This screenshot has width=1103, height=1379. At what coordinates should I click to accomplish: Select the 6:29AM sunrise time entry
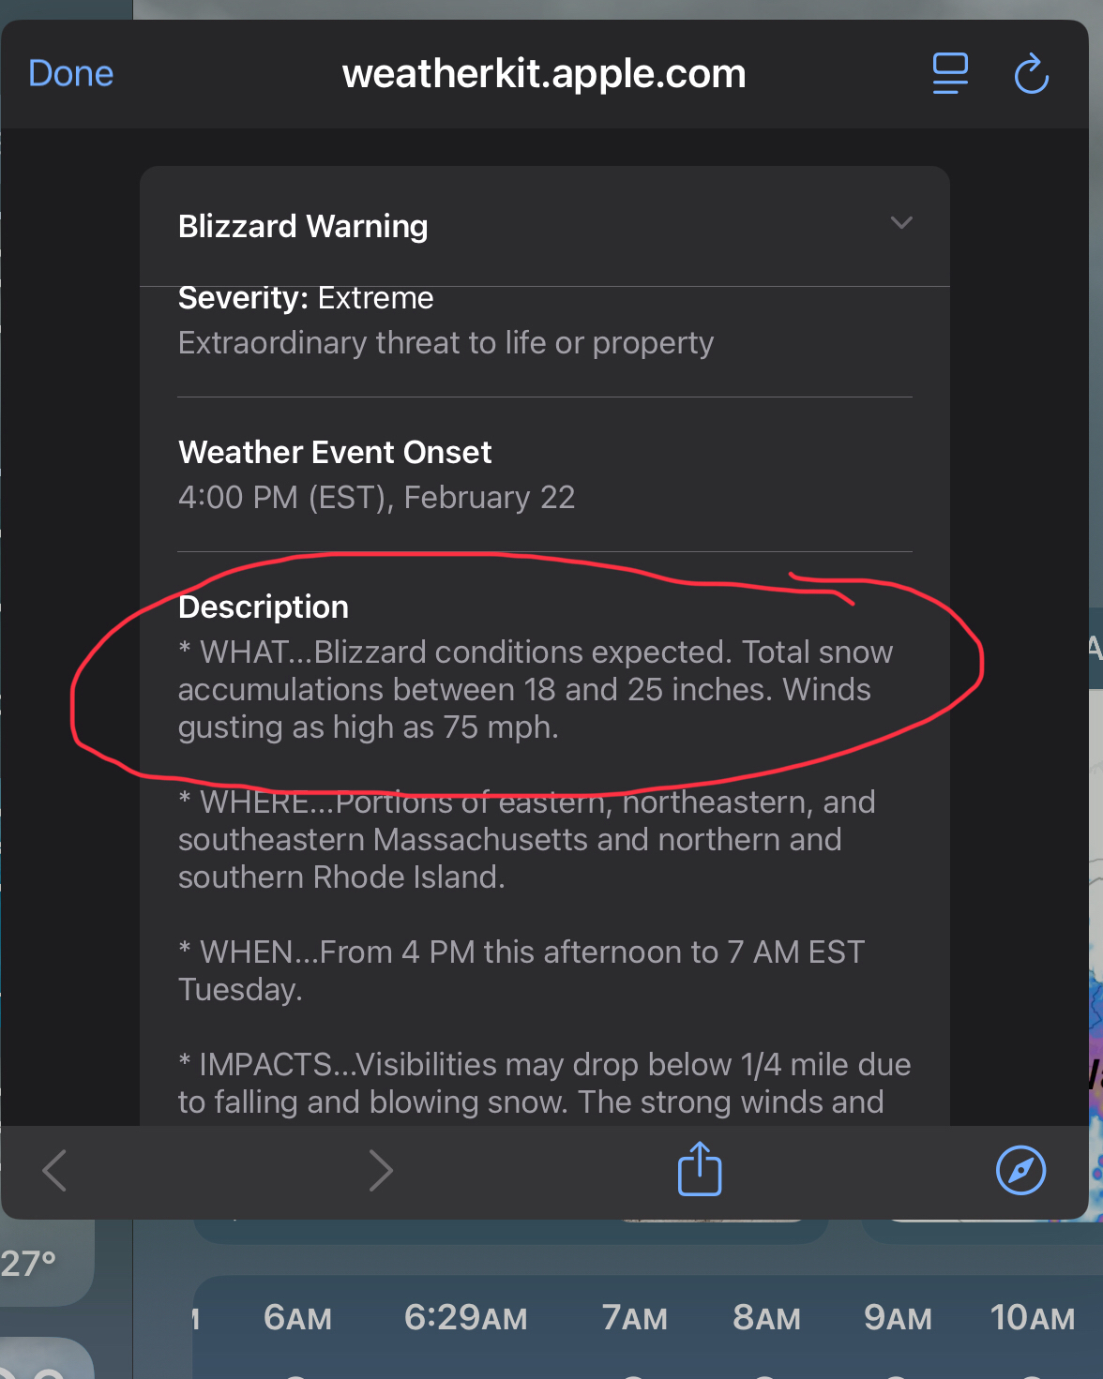(x=465, y=1318)
